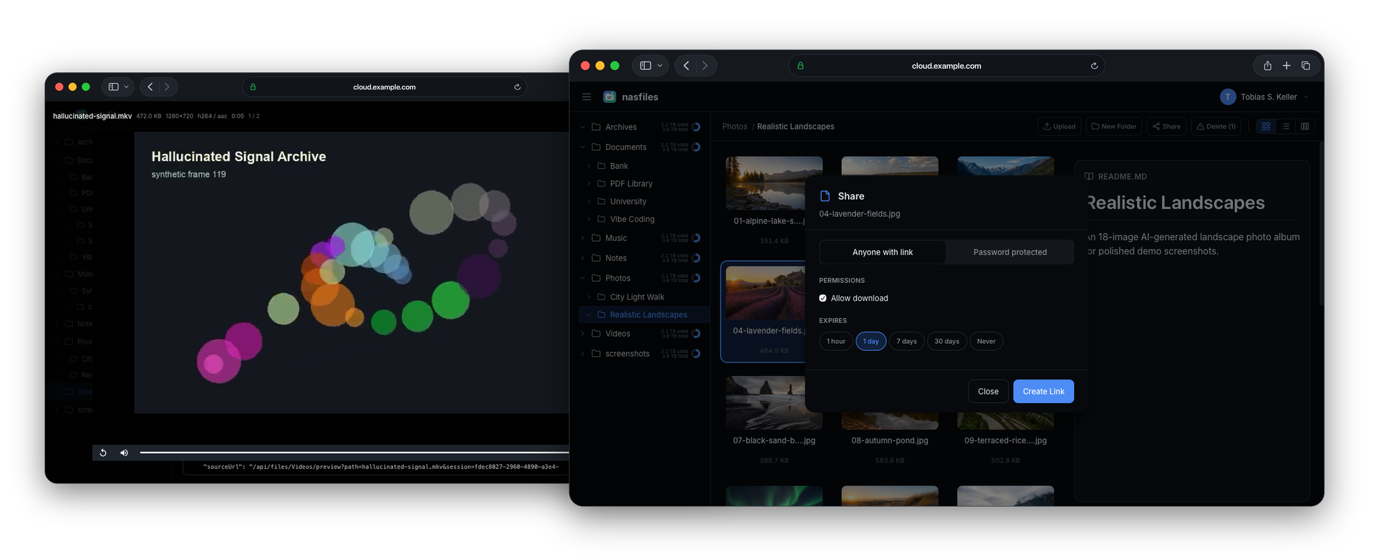Click the Archives storage usage ring icon
1374x556 pixels.
tap(696, 127)
